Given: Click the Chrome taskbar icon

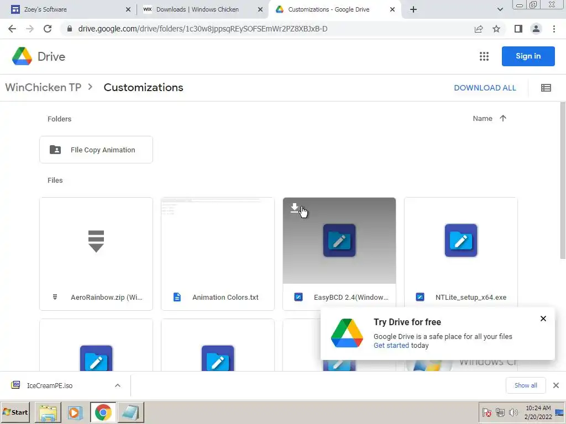Looking at the screenshot, I should click(x=103, y=412).
